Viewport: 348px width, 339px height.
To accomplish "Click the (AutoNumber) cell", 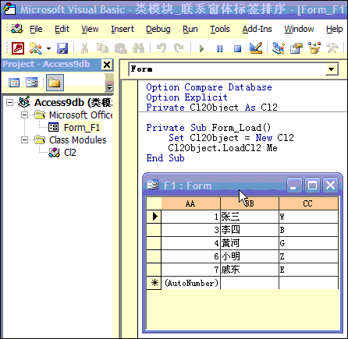I will 190,283.
